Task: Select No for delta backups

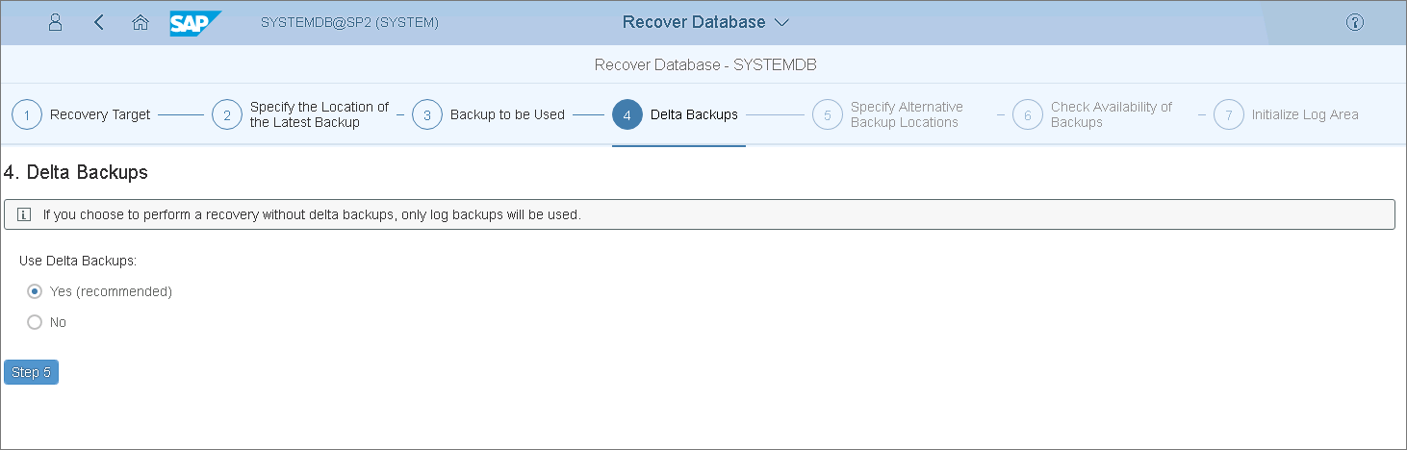Action: [x=35, y=322]
